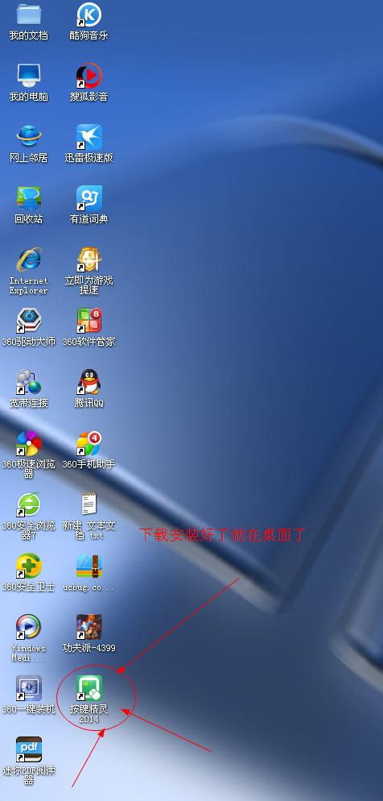The width and height of the screenshot is (383, 801).
Task: Select the ucbug.co... archive file
Action: tap(89, 566)
